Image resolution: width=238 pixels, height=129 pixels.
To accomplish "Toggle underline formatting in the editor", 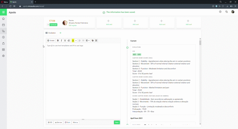I will click(65, 41).
